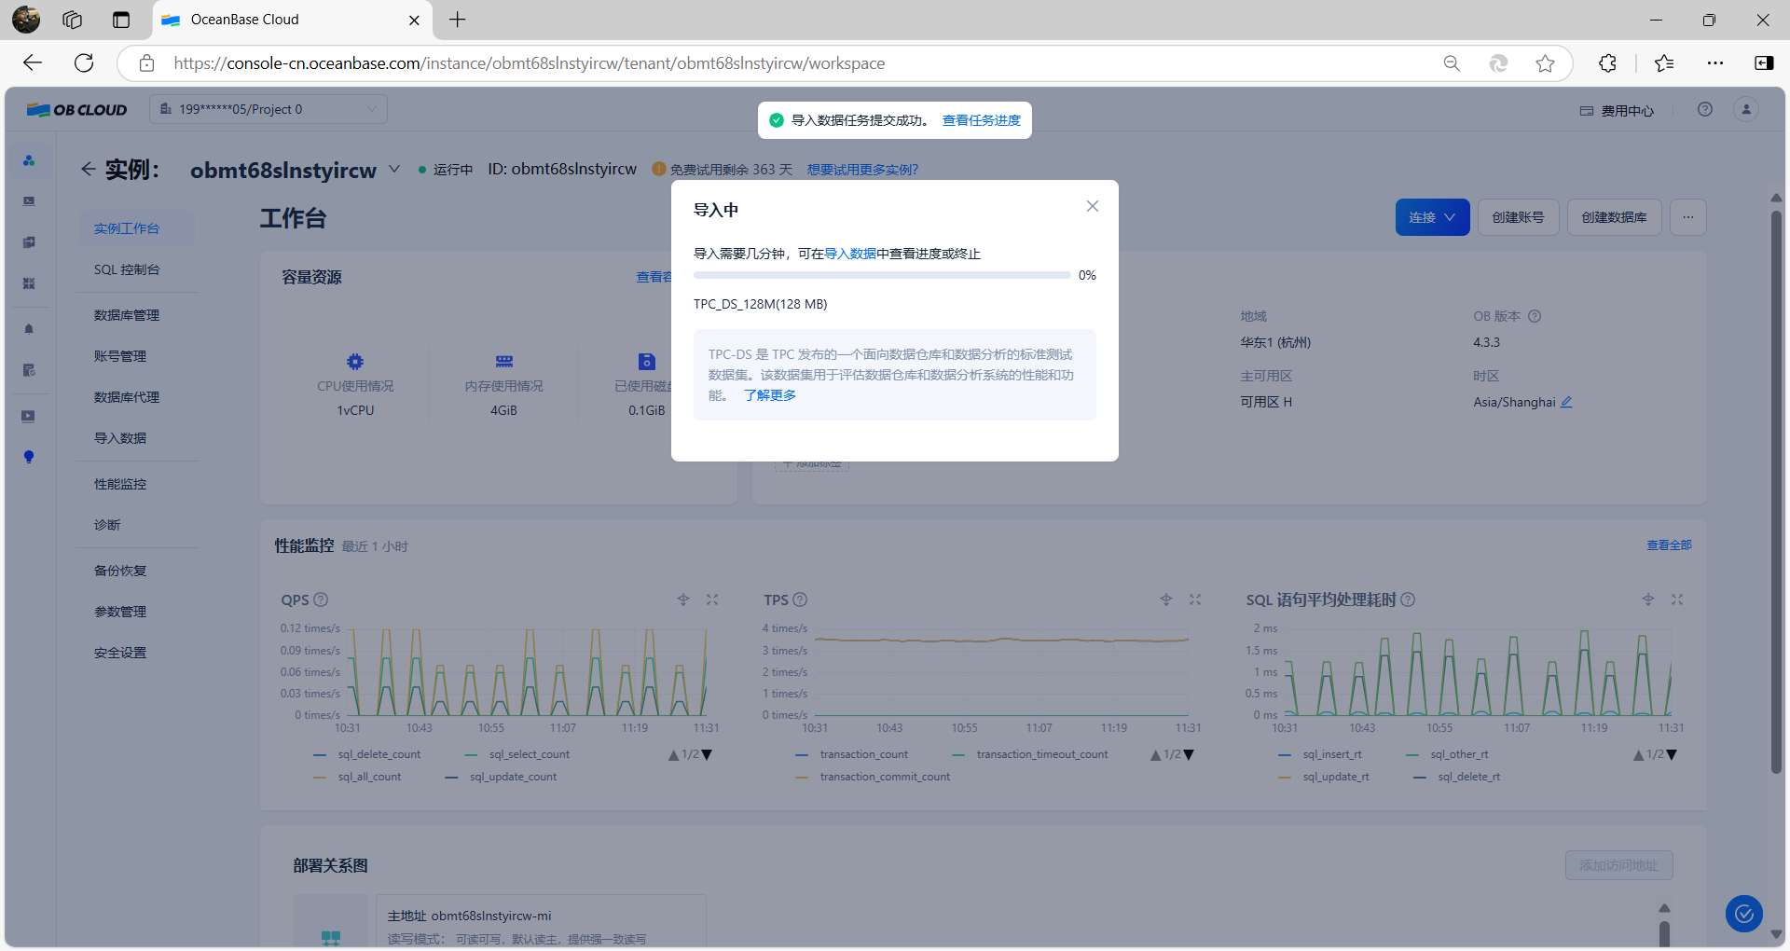This screenshot has width=1790, height=951.
Task: Expand the QPS chart to fullscreen
Action: click(x=712, y=600)
